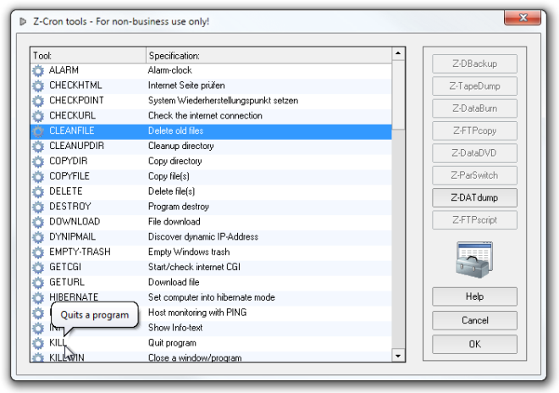Select the CHECKHTML tool name
The height and width of the screenshot is (393, 559).
pyautogui.click(x=75, y=86)
